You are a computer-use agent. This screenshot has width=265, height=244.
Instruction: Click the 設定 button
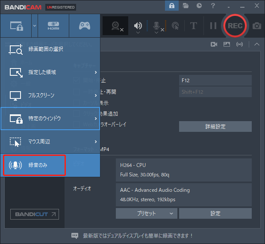click(x=215, y=213)
